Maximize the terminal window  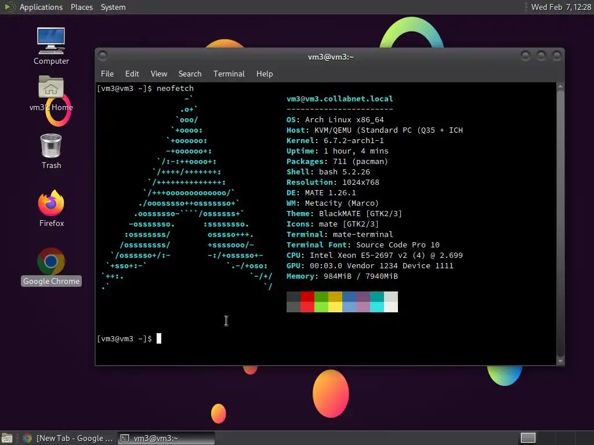[541, 56]
